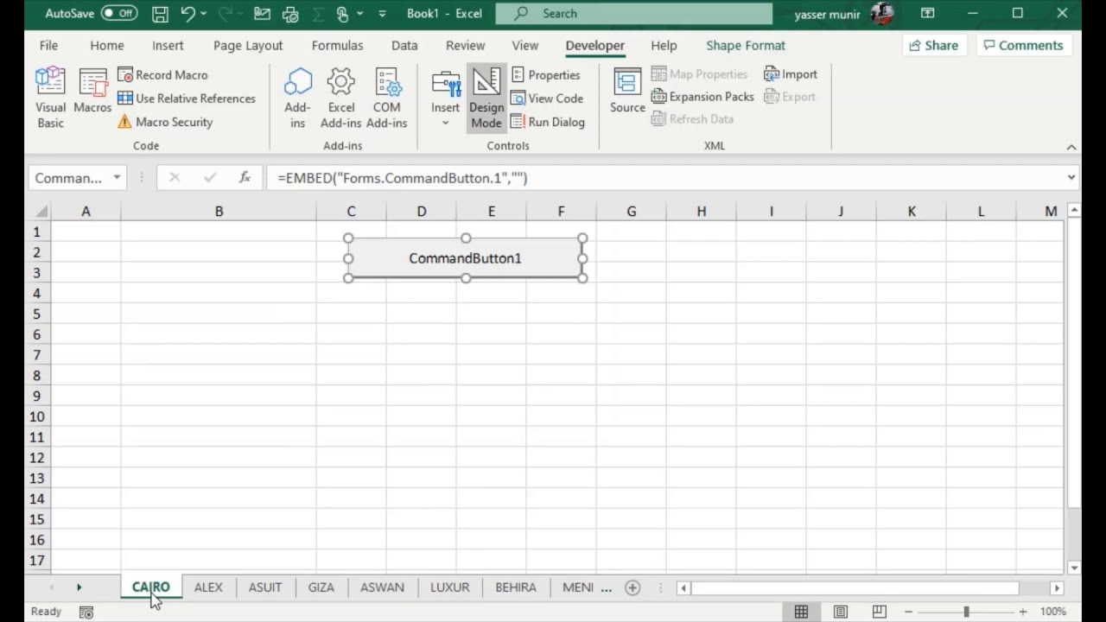Open control Properties

(545, 75)
